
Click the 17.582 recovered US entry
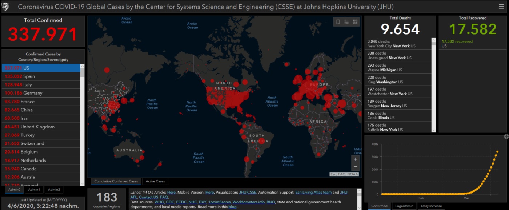tap(473, 44)
